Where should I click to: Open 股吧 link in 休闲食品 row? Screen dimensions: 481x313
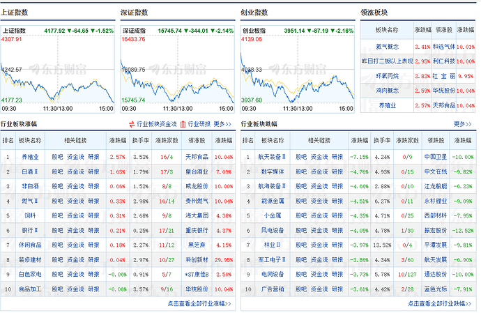(x=57, y=245)
